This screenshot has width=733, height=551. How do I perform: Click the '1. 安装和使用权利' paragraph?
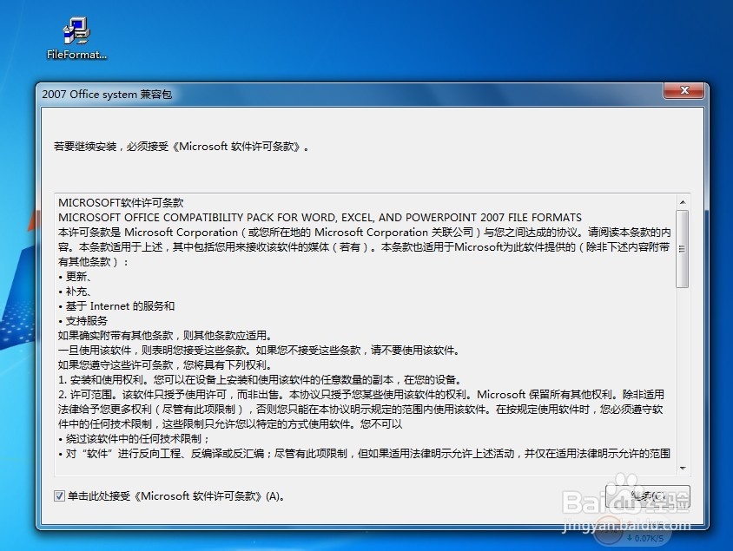[x=261, y=380]
